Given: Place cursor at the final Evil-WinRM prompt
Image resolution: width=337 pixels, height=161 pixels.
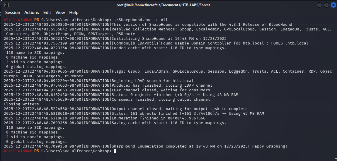Looking at the screenshot, I should 115,151.
